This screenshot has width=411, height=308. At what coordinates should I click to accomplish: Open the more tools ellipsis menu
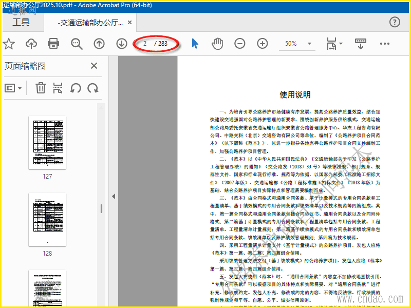tap(384, 44)
